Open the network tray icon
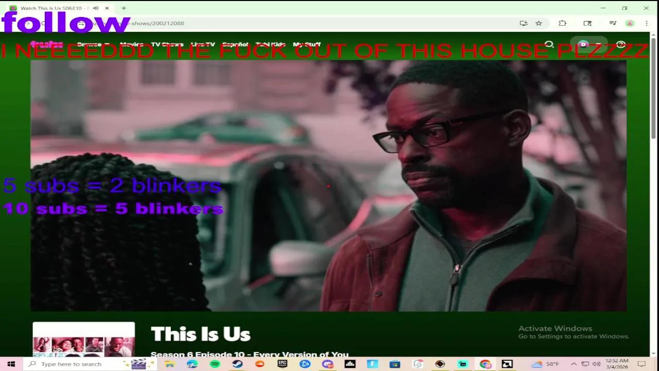Viewport: 659px width, 371px height. point(585,364)
